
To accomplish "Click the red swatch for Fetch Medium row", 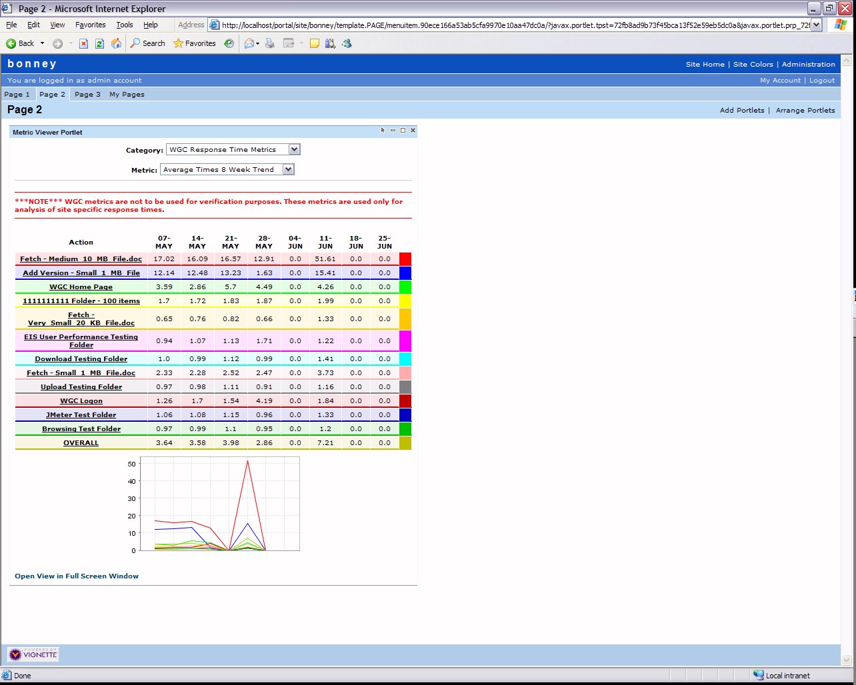I will (x=405, y=259).
